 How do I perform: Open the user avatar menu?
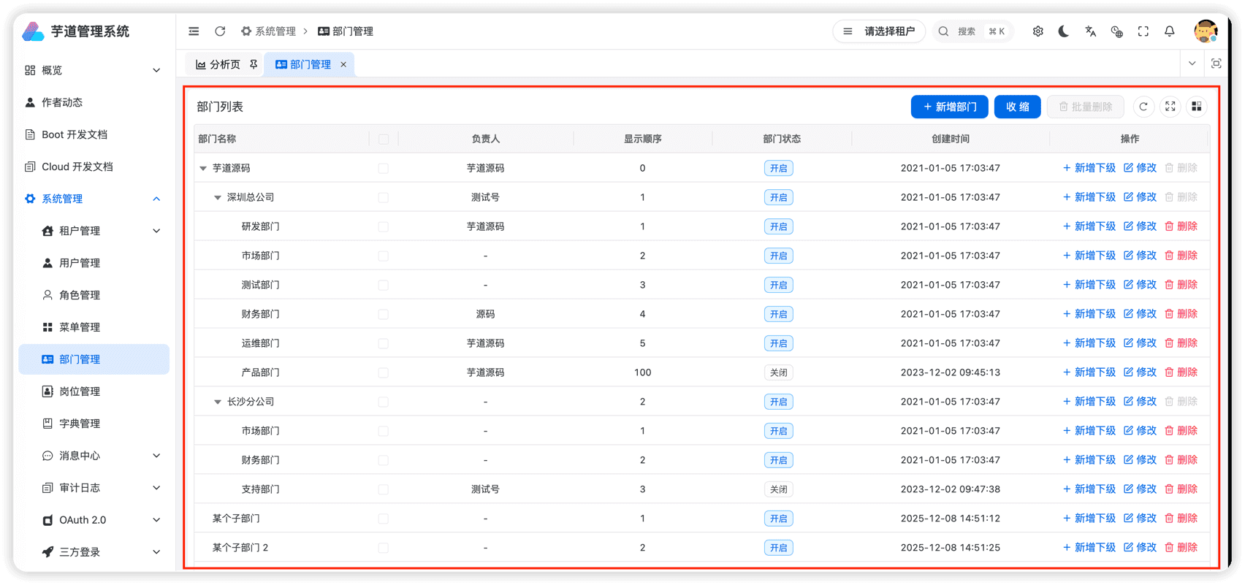pos(1205,31)
